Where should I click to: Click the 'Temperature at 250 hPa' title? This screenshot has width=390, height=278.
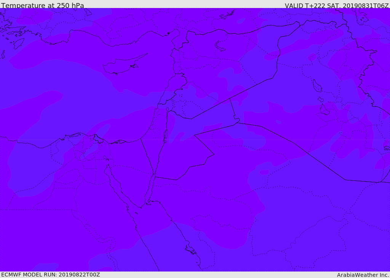point(43,5)
